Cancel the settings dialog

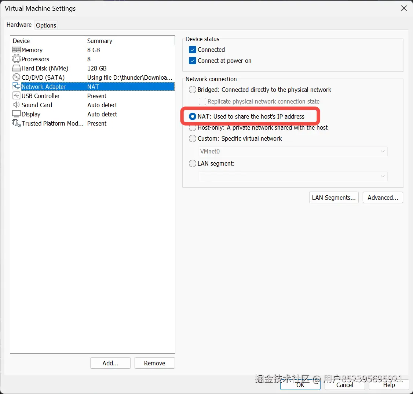coord(344,385)
